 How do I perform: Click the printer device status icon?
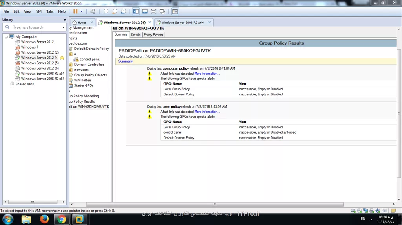(x=371, y=211)
